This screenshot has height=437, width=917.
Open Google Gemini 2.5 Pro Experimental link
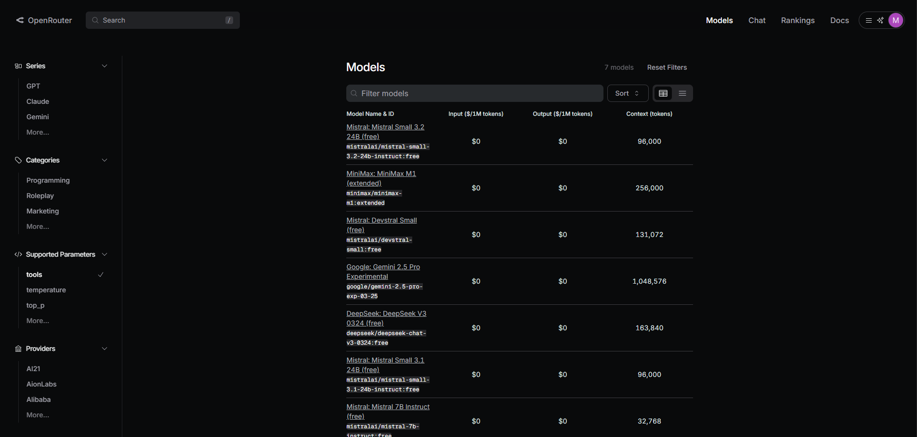(x=383, y=272)
